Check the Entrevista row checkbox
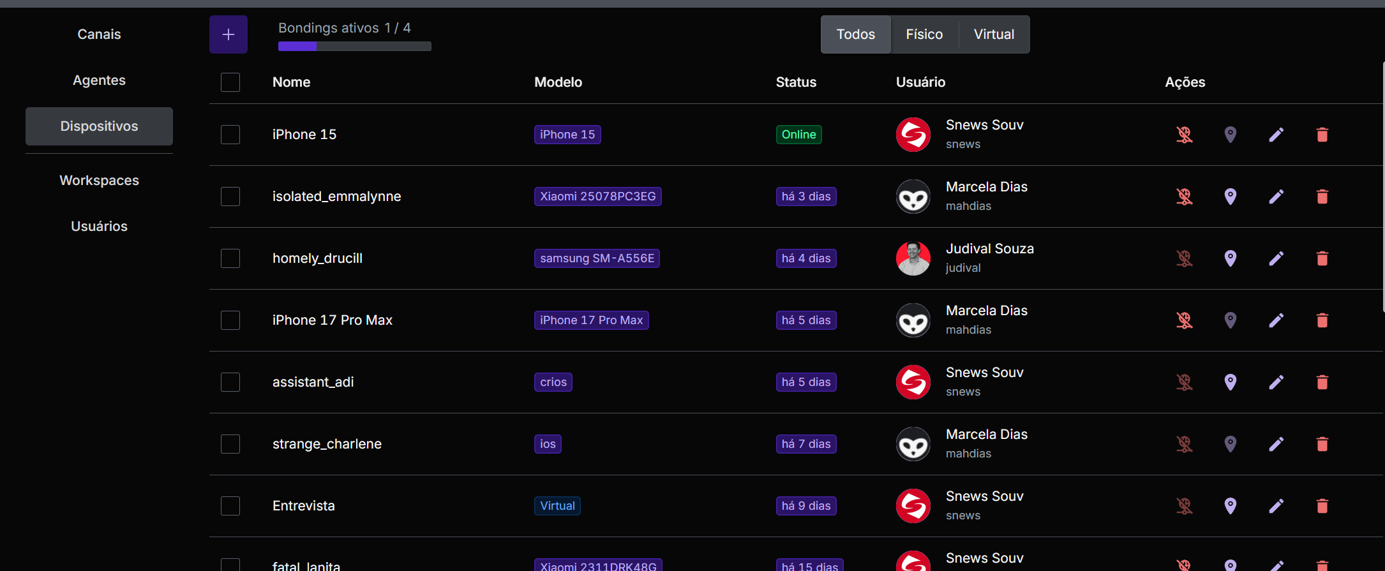The height and width of the screenshot is (571, 1385). [230, 506]
